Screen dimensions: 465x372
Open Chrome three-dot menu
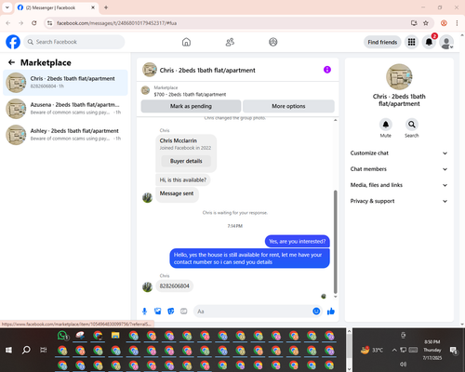(x=457, y=23)
